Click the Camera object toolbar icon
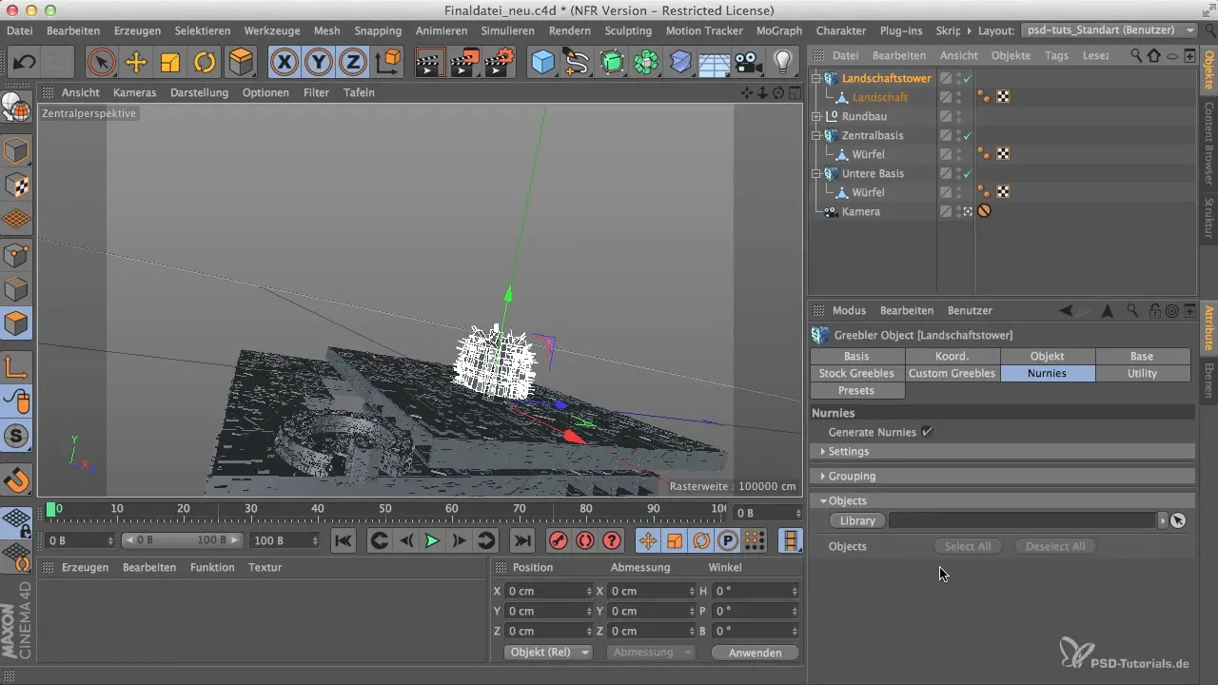Screen dimensions: 1218x685 (748, 63)
